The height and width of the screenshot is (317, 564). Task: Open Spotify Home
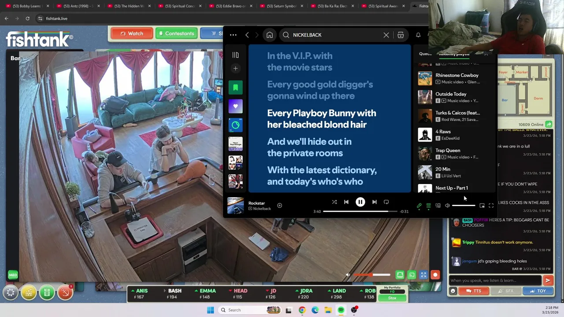270,35
